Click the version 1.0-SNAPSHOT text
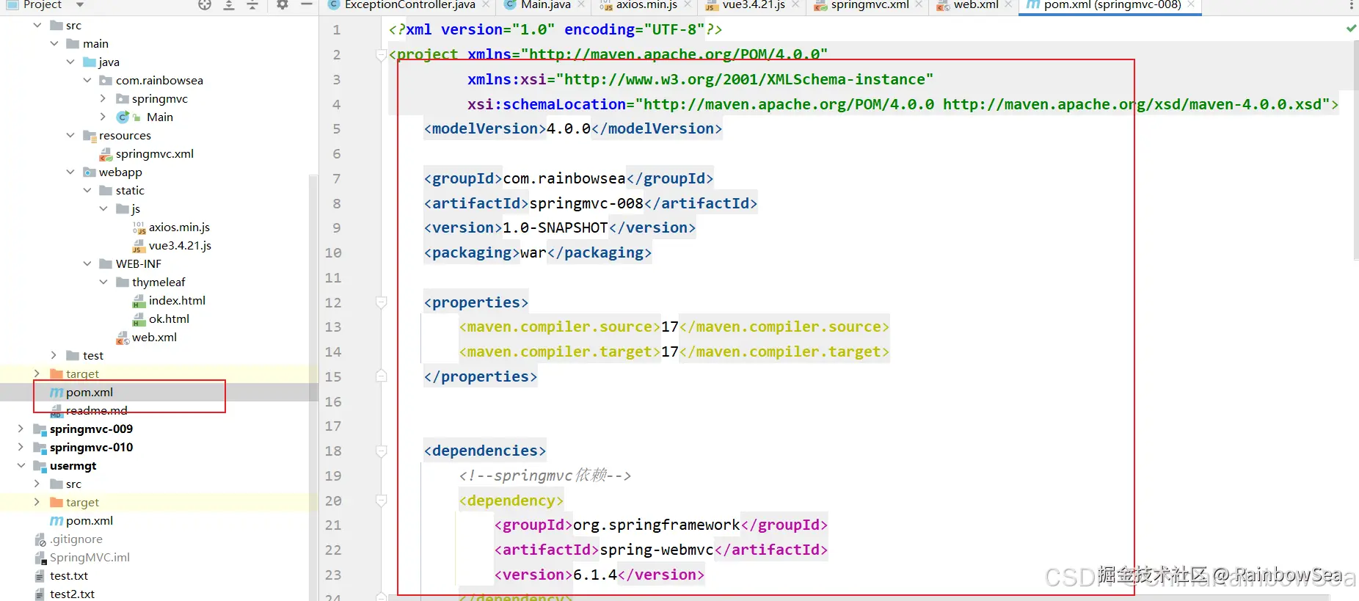Viewport: 1359px width, 601px height. point(555,227)
